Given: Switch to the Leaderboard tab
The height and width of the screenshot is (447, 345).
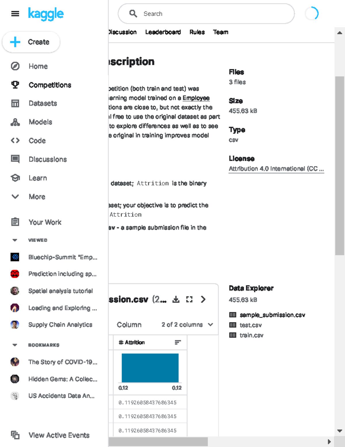Looking at the screenshot, I should [x=163, y=32].
